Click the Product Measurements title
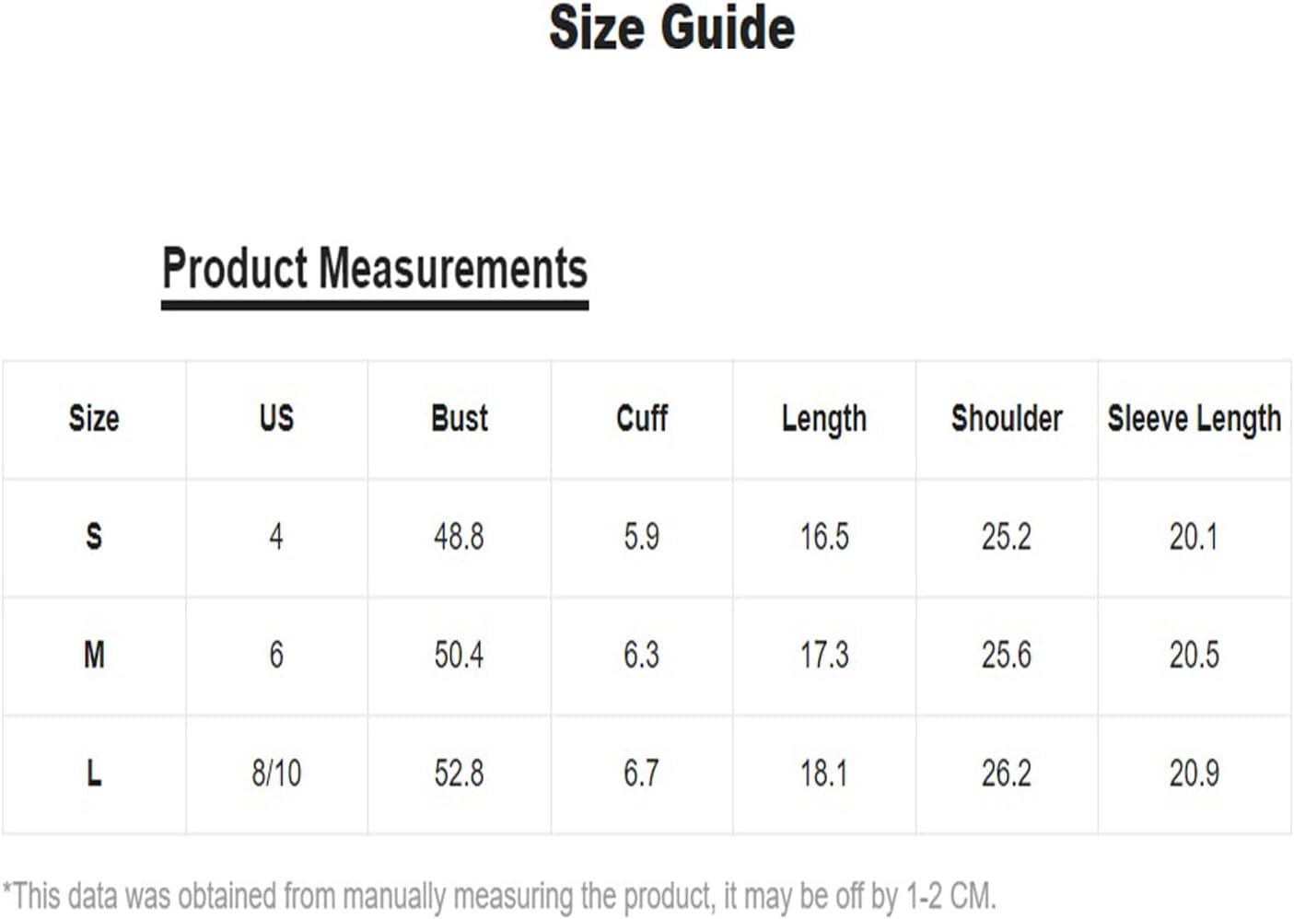1294x919 pixels. (375, 269)
